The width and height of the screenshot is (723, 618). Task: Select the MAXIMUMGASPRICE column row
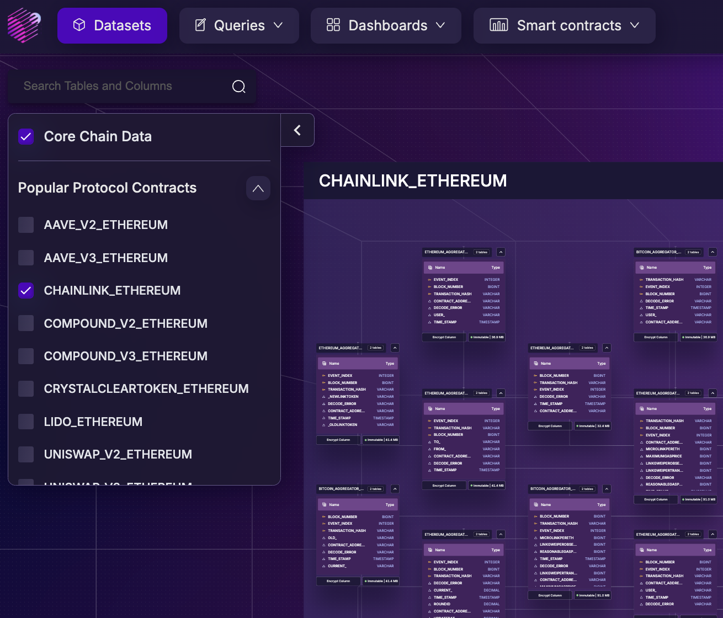pyautogui.click(x=676, y=456)
